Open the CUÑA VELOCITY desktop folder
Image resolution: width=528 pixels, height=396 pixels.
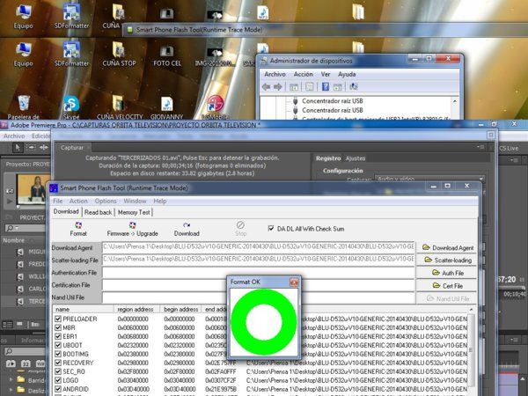click(120, 107)
